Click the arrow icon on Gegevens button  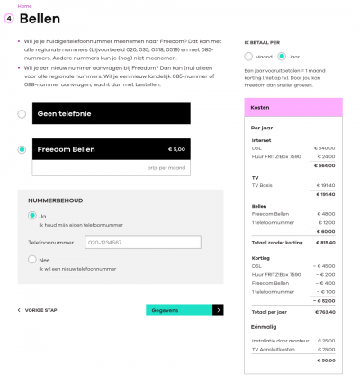(218, 310)
